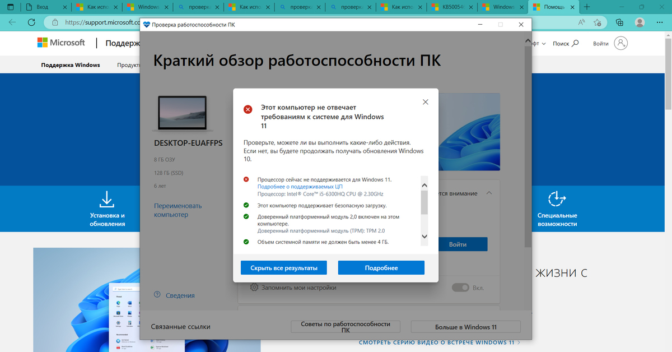
Task: Click the Intel Core i5-6300HQ processor line
Action: (x=320, y=194)
